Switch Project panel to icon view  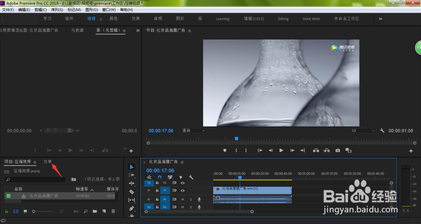click(x=25, y=211)
